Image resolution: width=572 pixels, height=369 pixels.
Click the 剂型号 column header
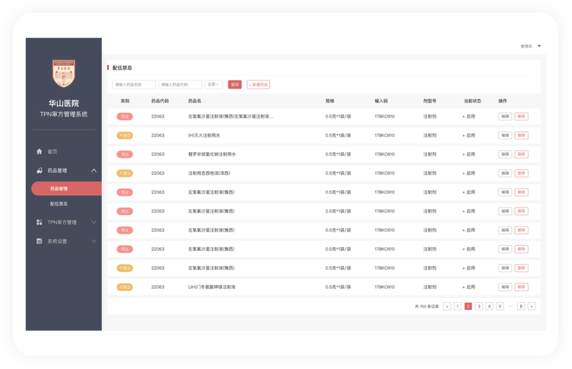430,101
